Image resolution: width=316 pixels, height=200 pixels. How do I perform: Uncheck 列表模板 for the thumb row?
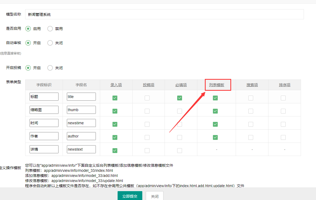click(x=215, y=111)
